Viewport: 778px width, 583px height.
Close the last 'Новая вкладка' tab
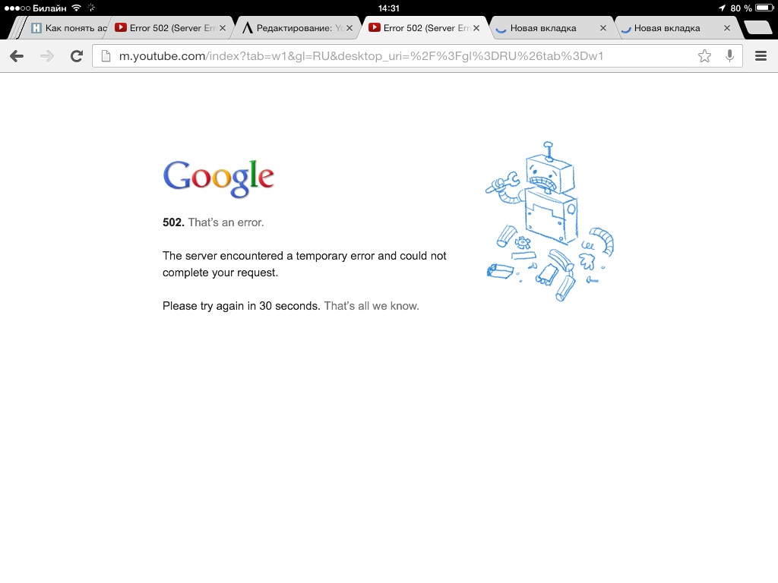[x=727, y=28]
